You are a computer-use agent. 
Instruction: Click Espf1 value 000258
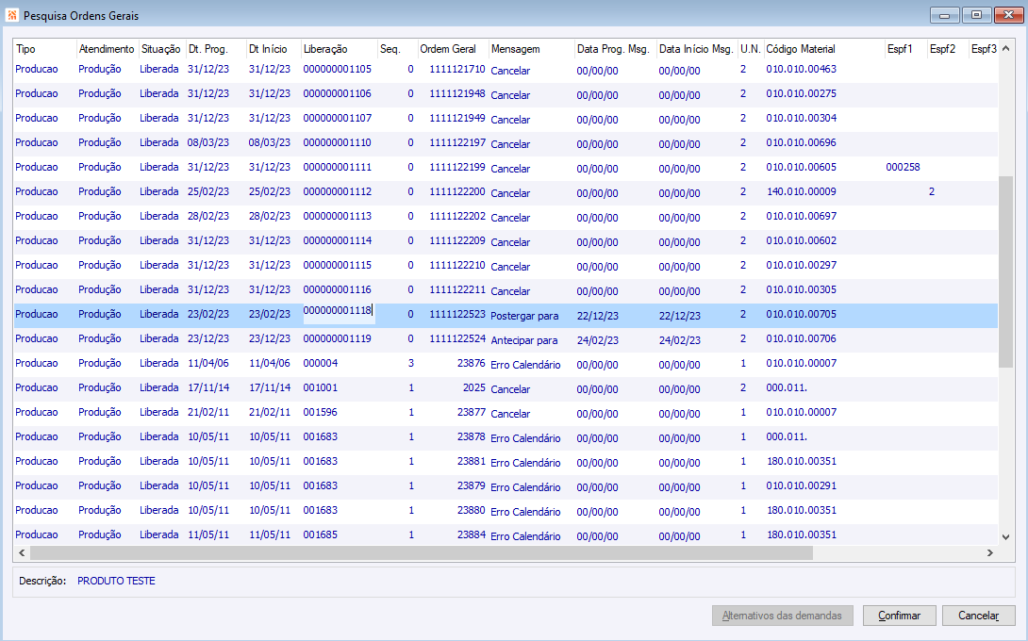903,167
